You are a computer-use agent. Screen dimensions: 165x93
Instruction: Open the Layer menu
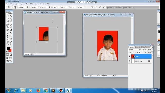coord(21,4)
